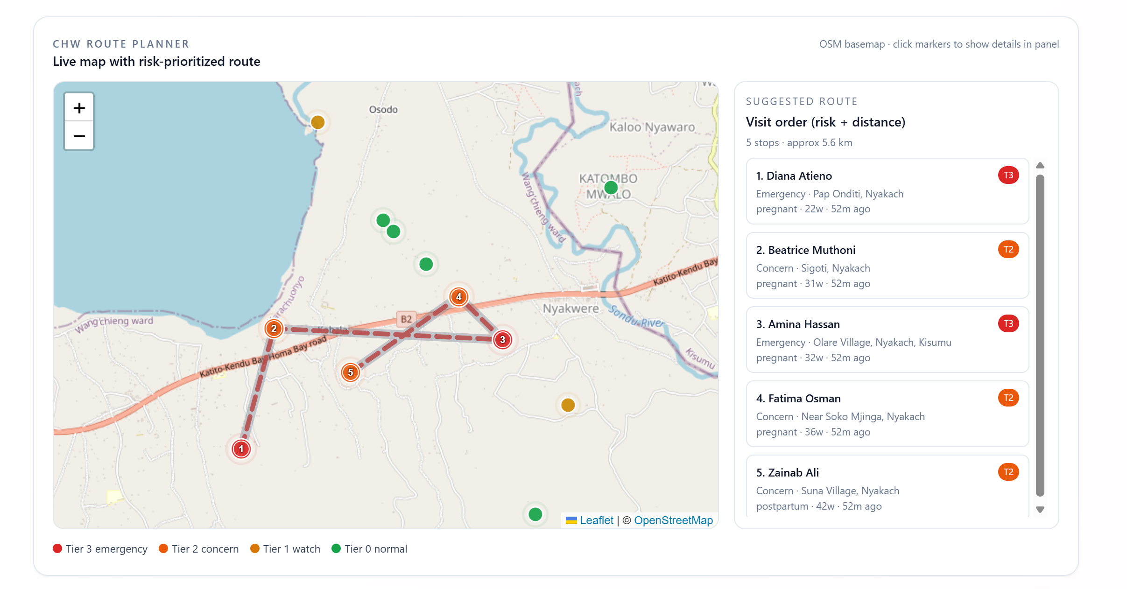Click scrollbar up arrow in route list

pos(1040,166)
